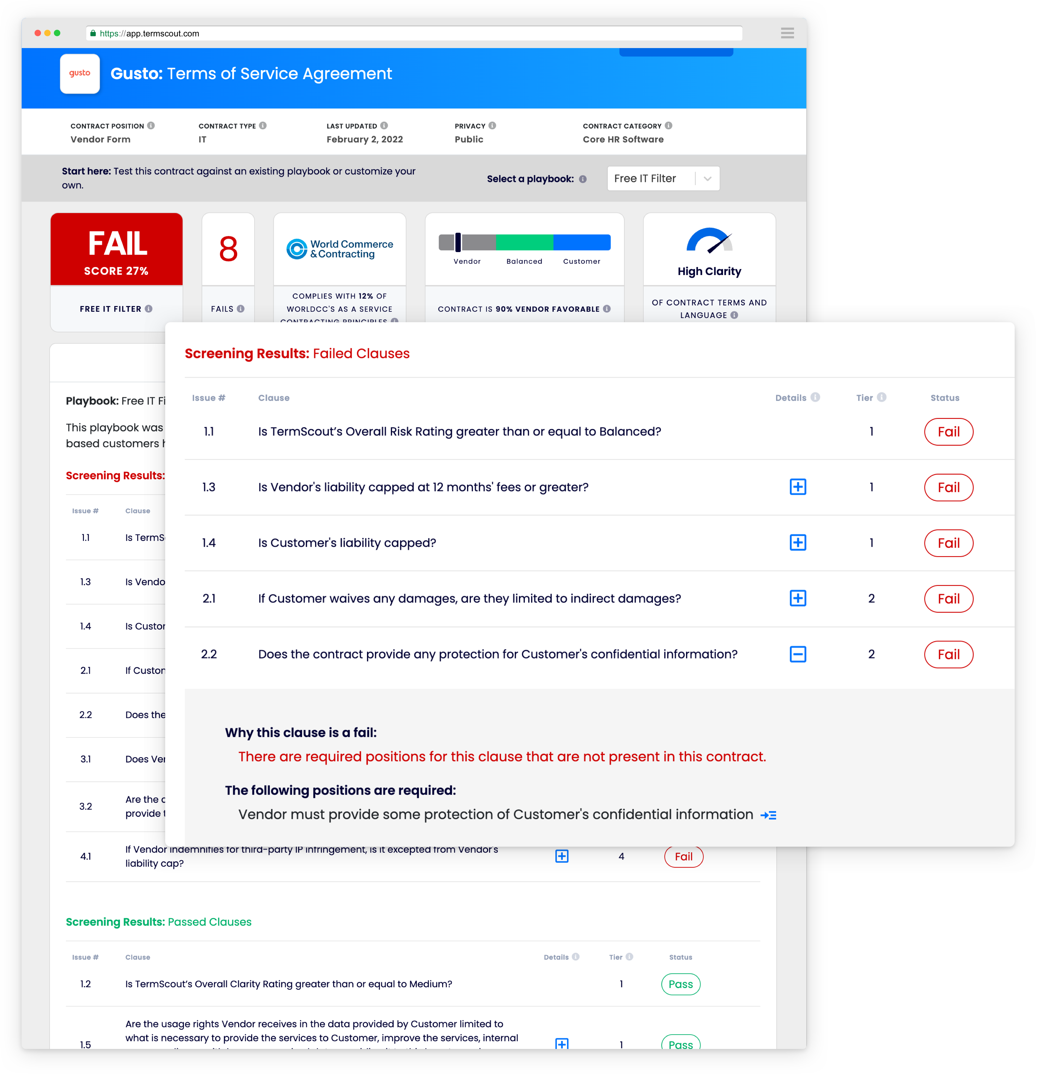Image resolution: width=1042 pixels, height=1074 pixels.
Task: Click the Tier info icon in Passed Clauses
Action: click(629, 957)
